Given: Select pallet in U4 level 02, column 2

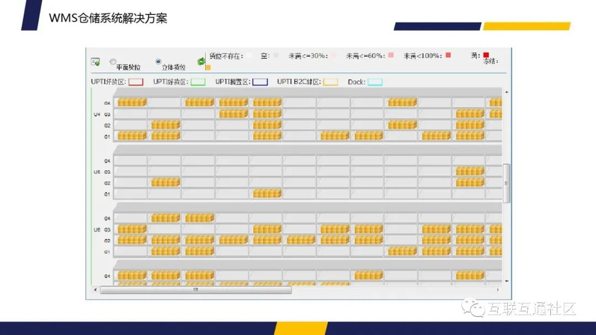Looking at the screenshot, I should tap(166, 125).
